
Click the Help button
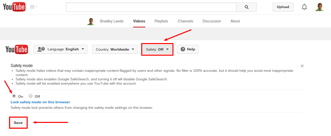pos(188,49)
